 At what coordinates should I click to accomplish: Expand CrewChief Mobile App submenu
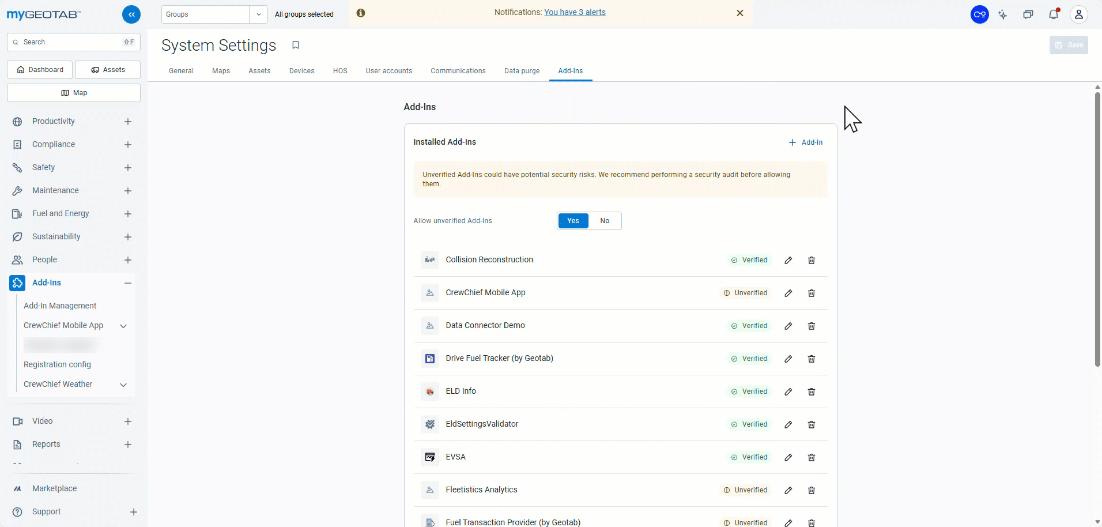tap(123, 326)
